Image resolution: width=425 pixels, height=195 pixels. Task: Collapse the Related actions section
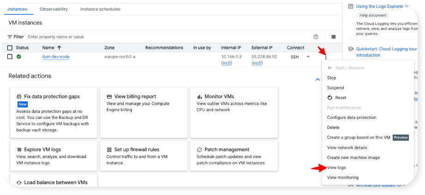317,79
